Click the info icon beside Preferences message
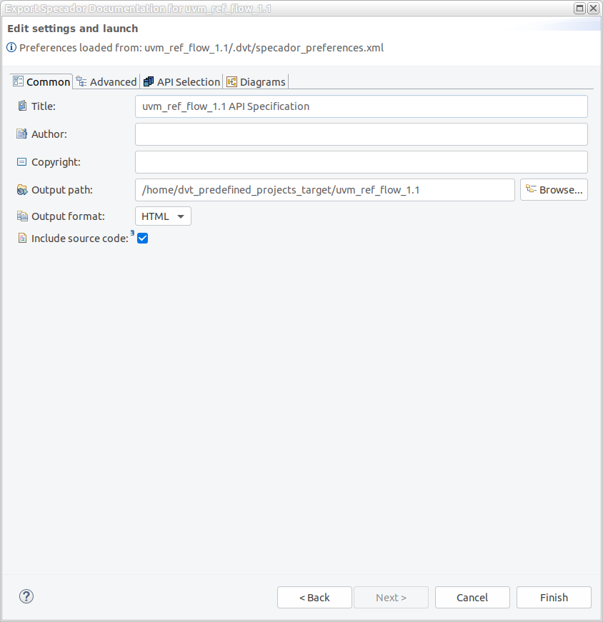This screenshot has width=603, height=622. [x=11, y=48]
